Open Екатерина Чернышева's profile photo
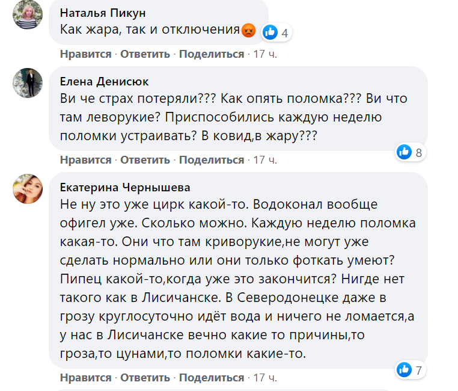The width and height of the screenshot is (458, 391). [28, 188]
